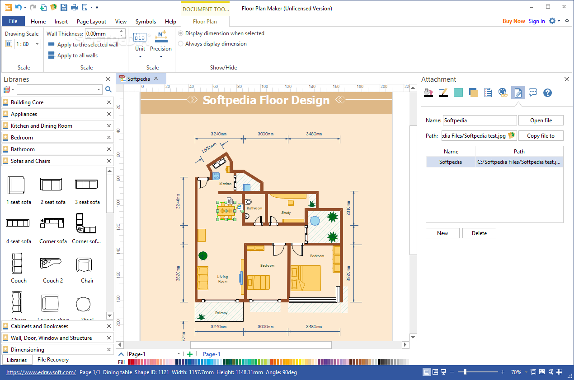The image size is (574, 380).
Task: Open the Layers overlapping squares panel
Action: 473,93
